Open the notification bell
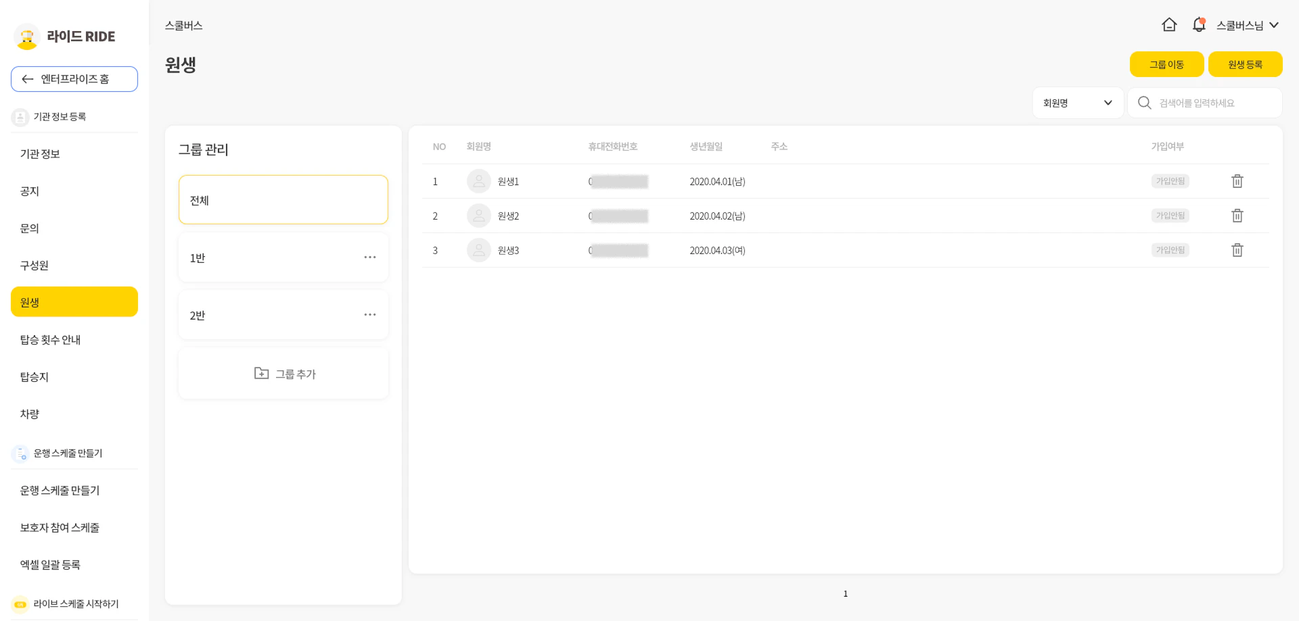Screen dimensions: 1299x621 click(x=1199, y=25)
